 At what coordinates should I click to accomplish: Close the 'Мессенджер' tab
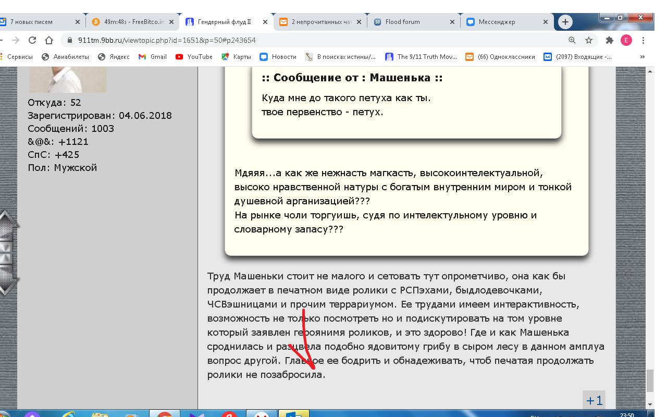point(546,22)
